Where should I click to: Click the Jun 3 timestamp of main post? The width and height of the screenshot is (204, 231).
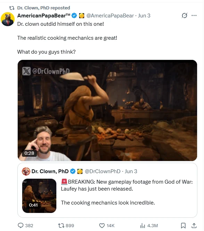[144, 15]
